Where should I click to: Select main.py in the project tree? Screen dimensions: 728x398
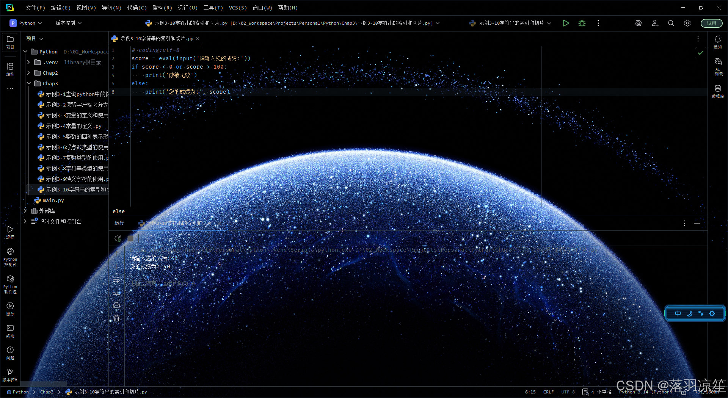coord(53,200)
